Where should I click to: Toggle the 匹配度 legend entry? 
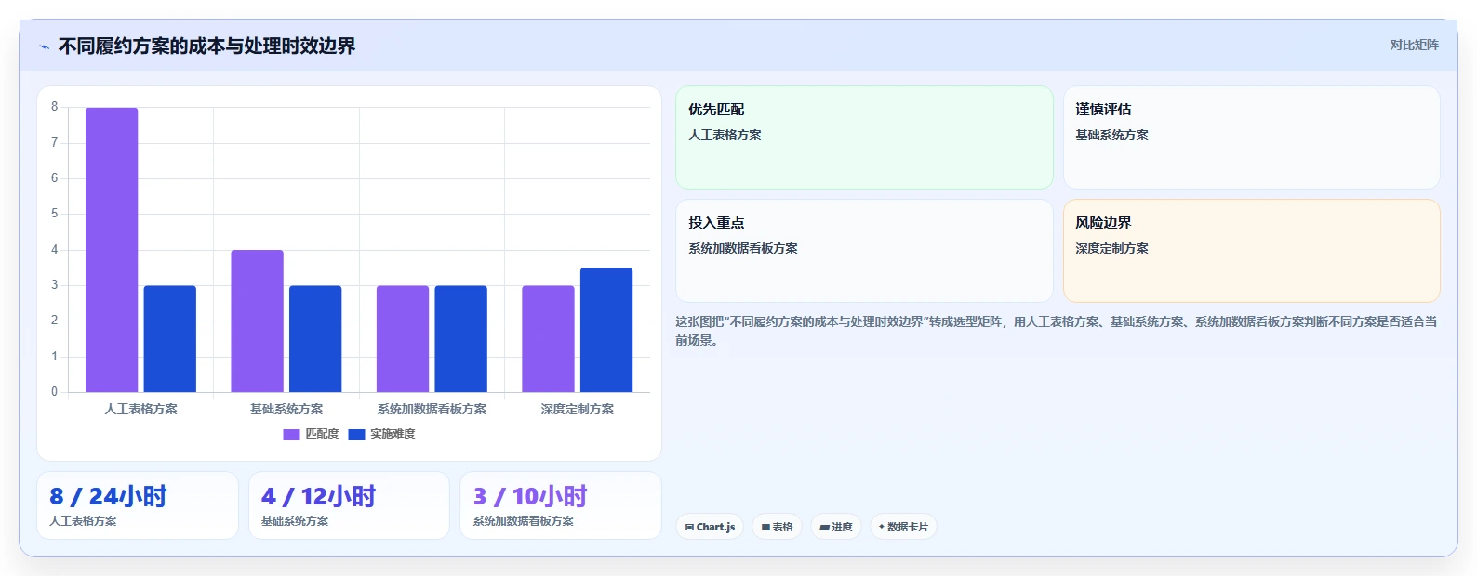point(311,434)
